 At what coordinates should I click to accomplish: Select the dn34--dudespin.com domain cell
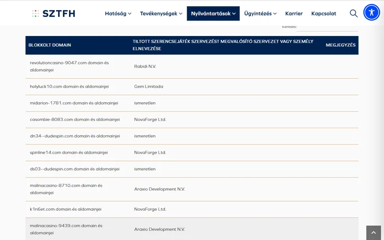[78, 136]
